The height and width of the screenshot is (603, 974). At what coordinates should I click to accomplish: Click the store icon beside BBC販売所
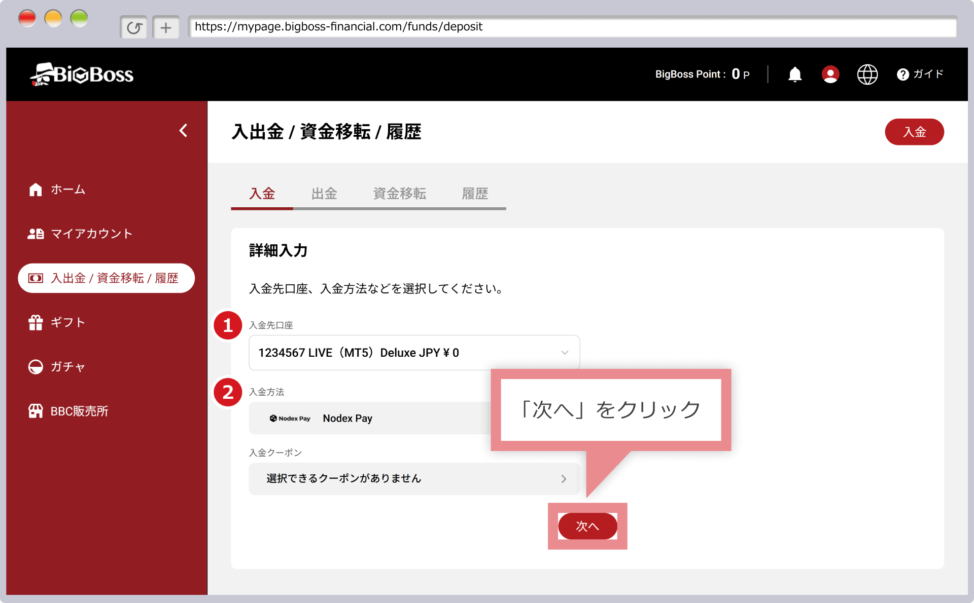point(36,411)
